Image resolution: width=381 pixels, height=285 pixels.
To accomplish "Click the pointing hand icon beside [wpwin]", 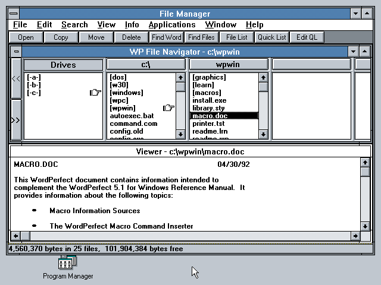I will pyautogui.click(x=168, y=108).
